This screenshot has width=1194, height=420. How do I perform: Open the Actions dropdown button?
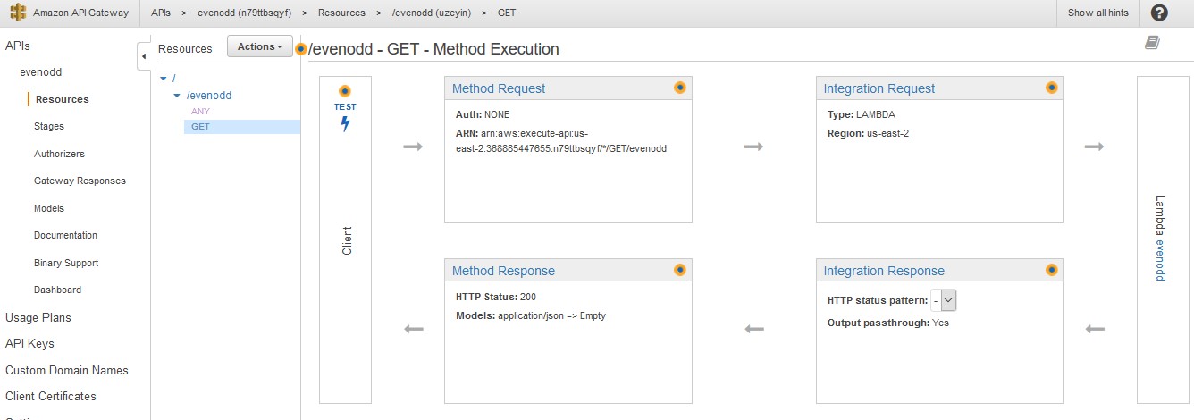pyautogui.click(x=260, y=46)
